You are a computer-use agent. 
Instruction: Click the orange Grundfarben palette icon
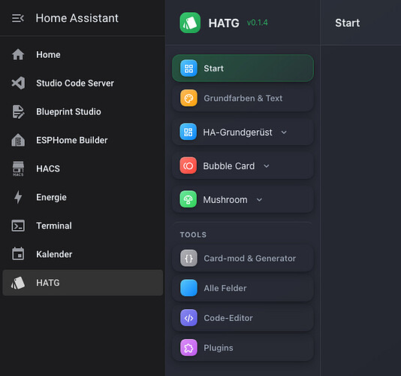[188, 98]
